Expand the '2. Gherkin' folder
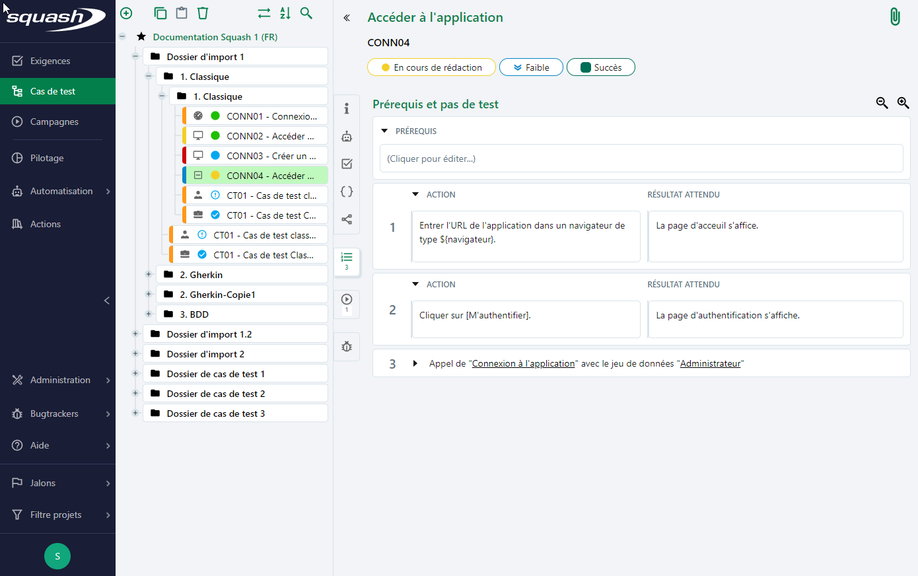 (x=148, y=274)
